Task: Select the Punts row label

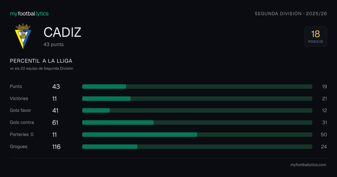Action: (x=16, y=87)
